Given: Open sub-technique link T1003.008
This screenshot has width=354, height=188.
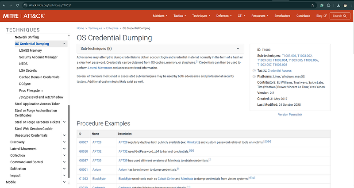Looking at the screenshot, I should tap(280, 65).
